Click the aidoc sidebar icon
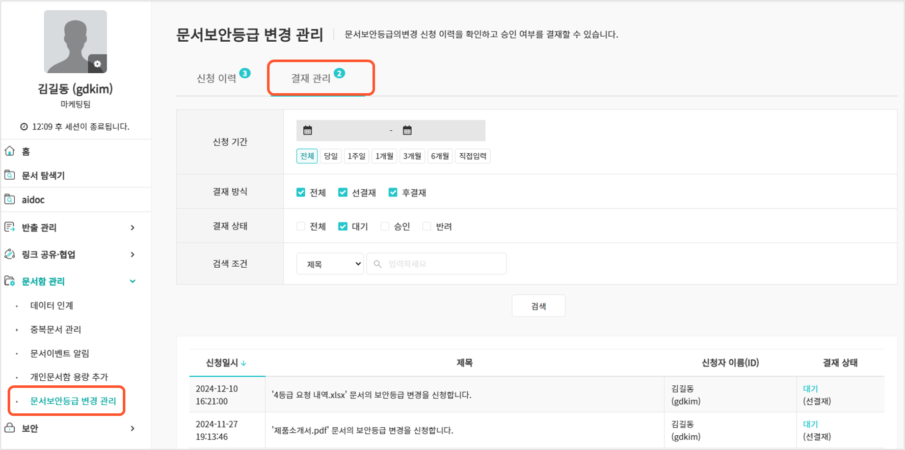 [x=10, y=200]
